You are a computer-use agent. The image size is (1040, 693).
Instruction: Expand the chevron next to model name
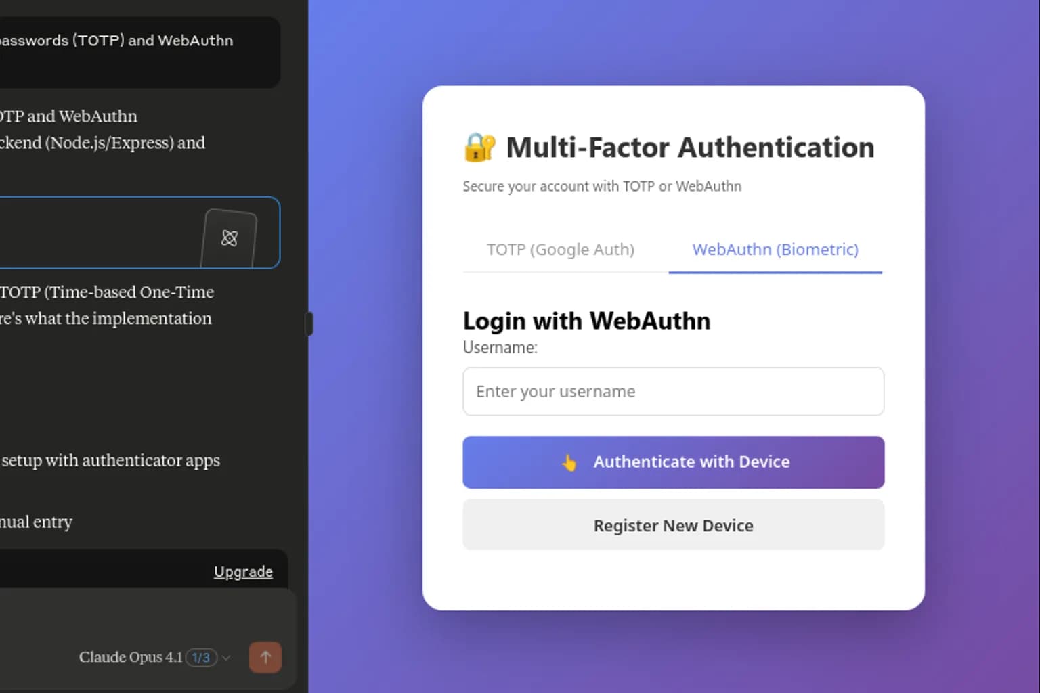[226, 658]
